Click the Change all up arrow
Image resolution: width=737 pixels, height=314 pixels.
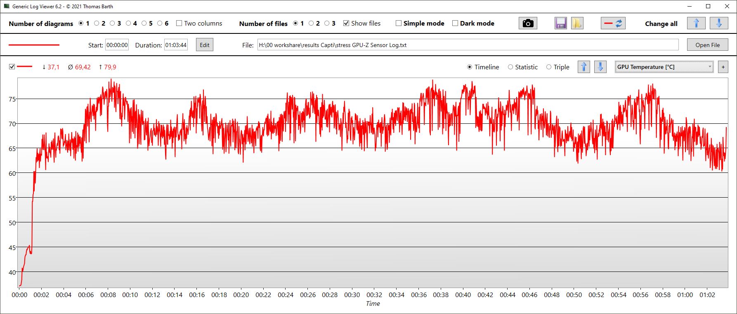(x=696, y=24)
